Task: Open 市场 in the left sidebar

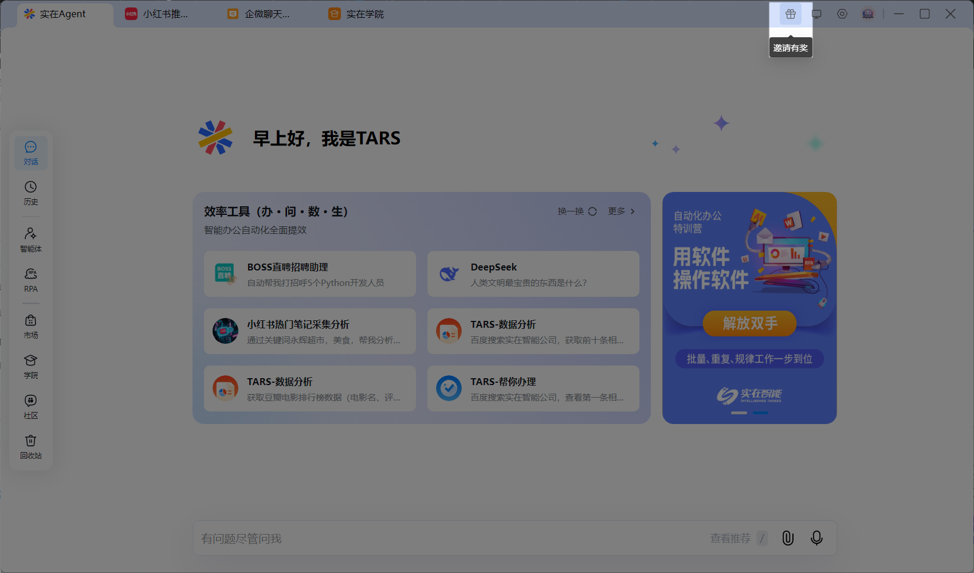Action: (x=31, y=327)
